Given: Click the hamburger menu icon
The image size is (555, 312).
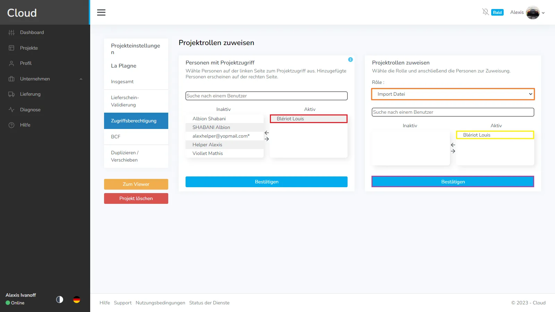Looking at the screenshot, I should click(x=101, y=12).
